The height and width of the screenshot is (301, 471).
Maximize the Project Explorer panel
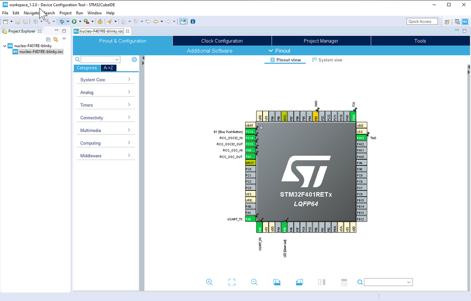[x=64, y=31]
